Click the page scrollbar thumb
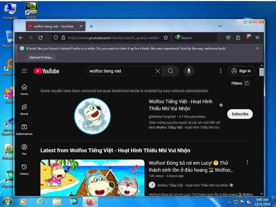This screenshot has height=207, width=276. point(261,72)
